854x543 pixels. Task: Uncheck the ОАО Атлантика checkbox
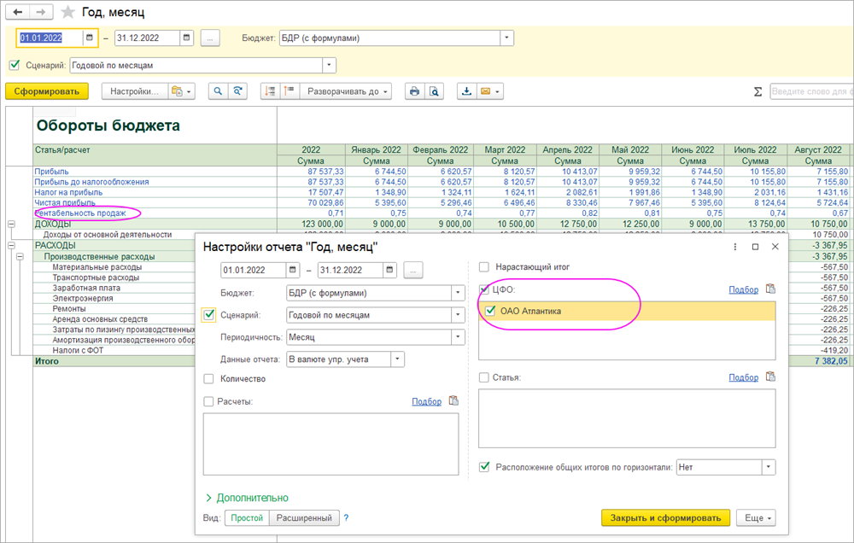pyautogui.click(x=489, y=312)
